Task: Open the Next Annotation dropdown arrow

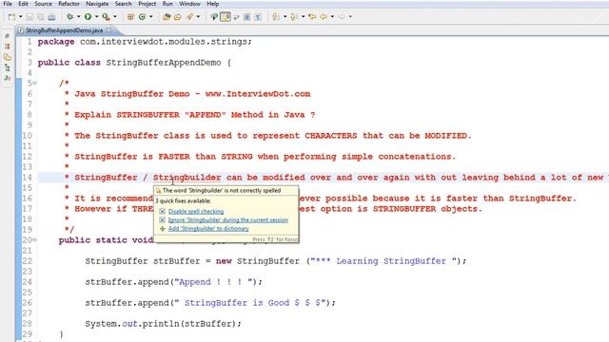Action: click(285, 17)
